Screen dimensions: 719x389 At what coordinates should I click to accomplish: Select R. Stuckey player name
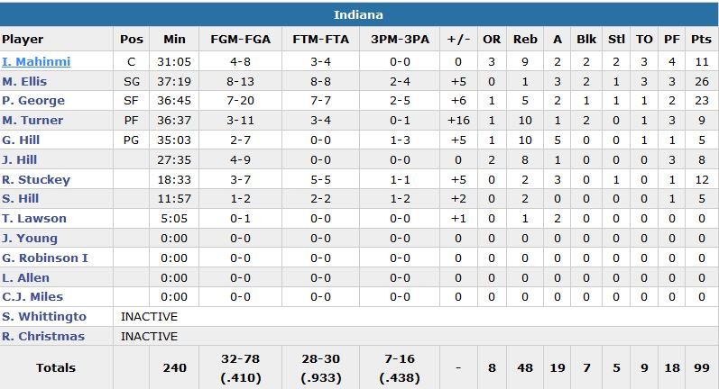[x=36, y=180]
